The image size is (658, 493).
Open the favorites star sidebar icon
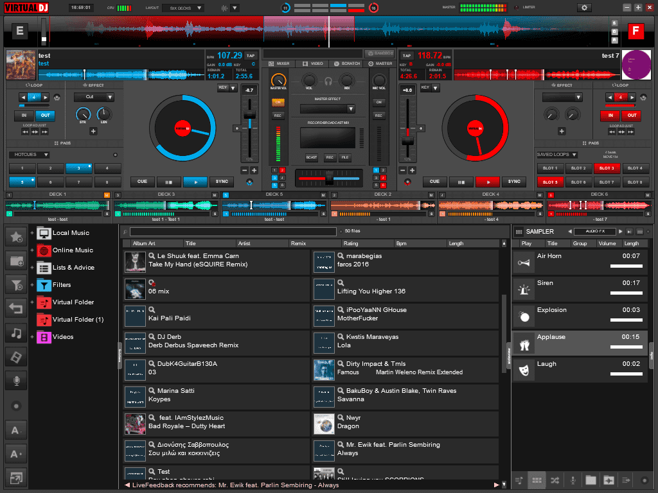coord(16,237)
